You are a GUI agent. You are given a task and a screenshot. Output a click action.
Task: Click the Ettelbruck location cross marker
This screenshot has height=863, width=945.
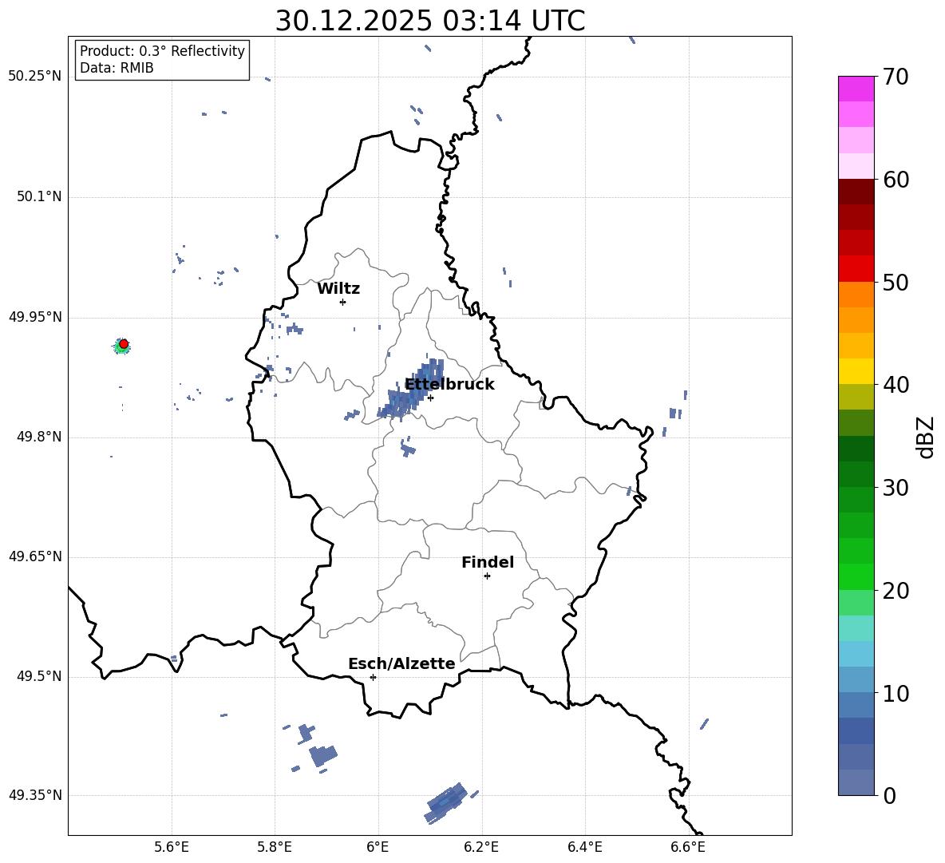click(430, 398)
